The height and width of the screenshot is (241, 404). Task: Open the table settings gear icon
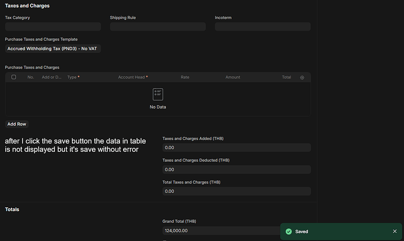302,77
